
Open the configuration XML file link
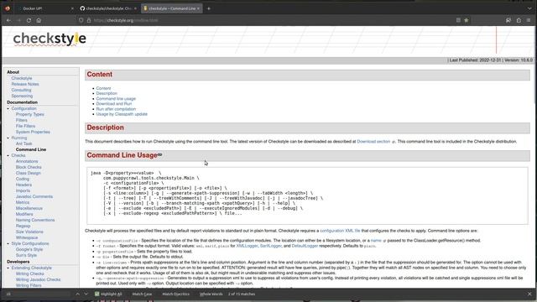pyautogui.click(x=340, y=231)
